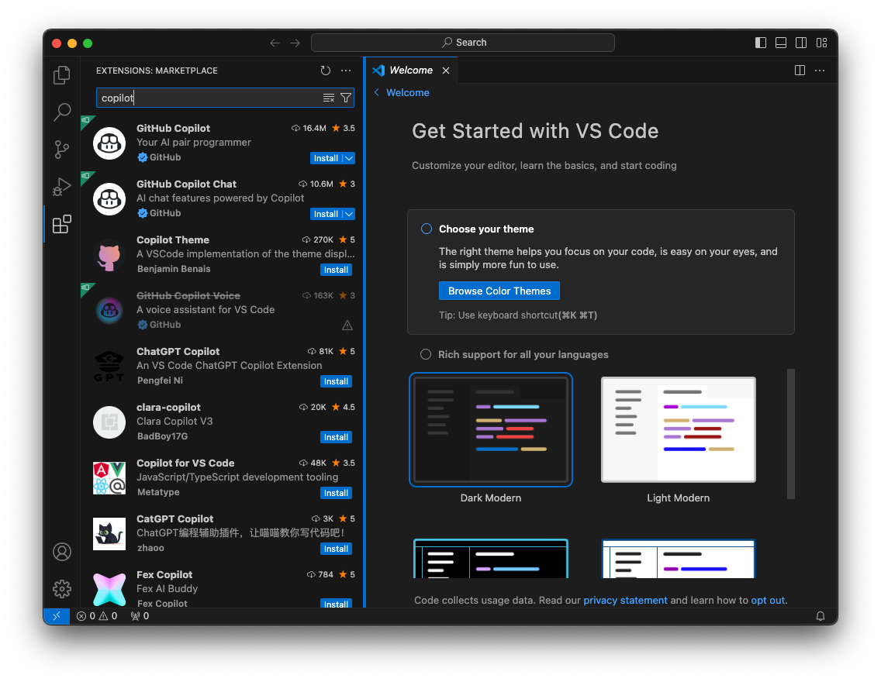The width and height of the screenshot is (881, 682).
Task: Select the Welcome editor tab
Action: click(411, 71)
